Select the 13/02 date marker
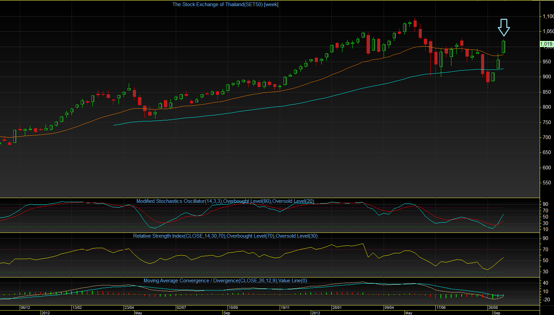 (x=77, y=307)
